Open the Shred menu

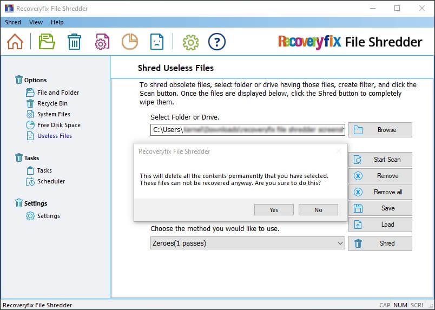(13, 22)
